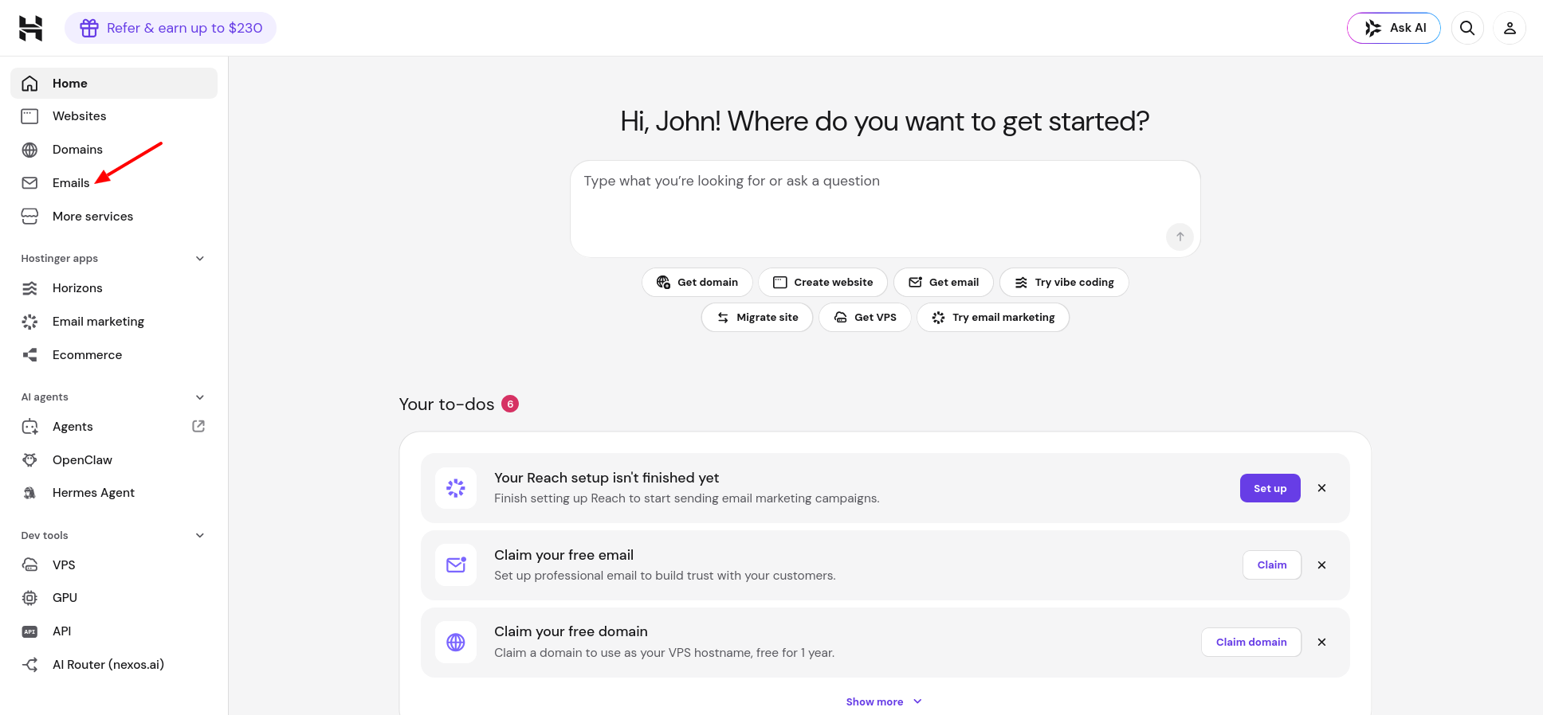Viewport: 1543px width, 715px height.
Task: Click the free email to-do envelope icon
Action: (x=456, y=565)
